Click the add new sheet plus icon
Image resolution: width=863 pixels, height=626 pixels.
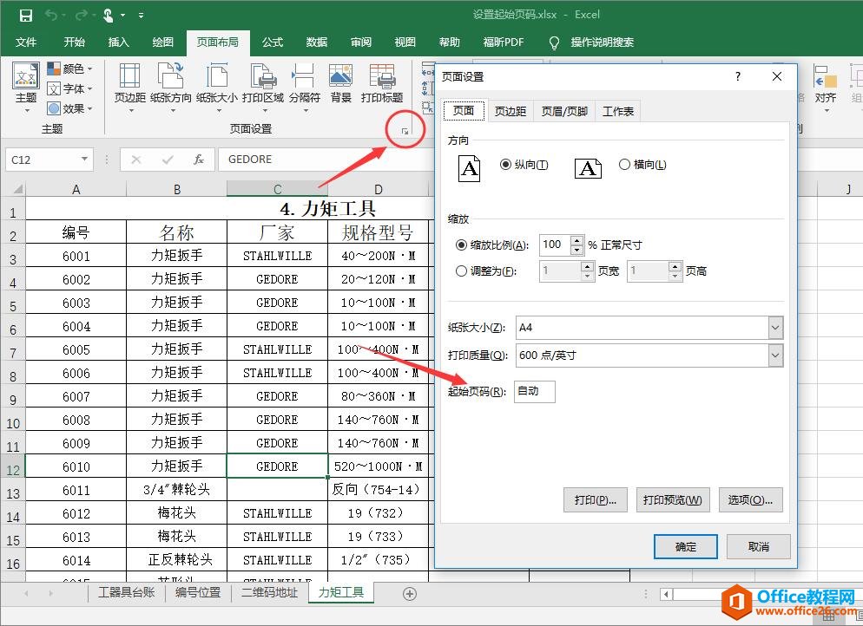pyautogui.click(x=410, y=594)
